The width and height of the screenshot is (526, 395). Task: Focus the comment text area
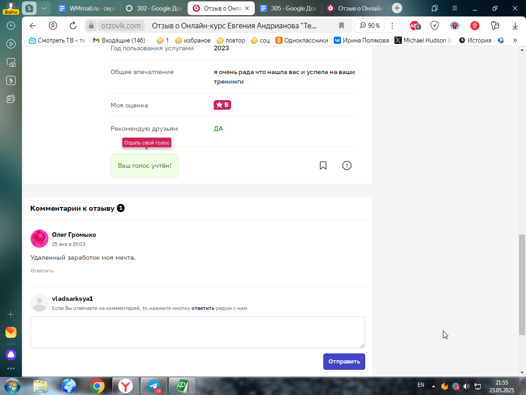(x=198, y=332)
